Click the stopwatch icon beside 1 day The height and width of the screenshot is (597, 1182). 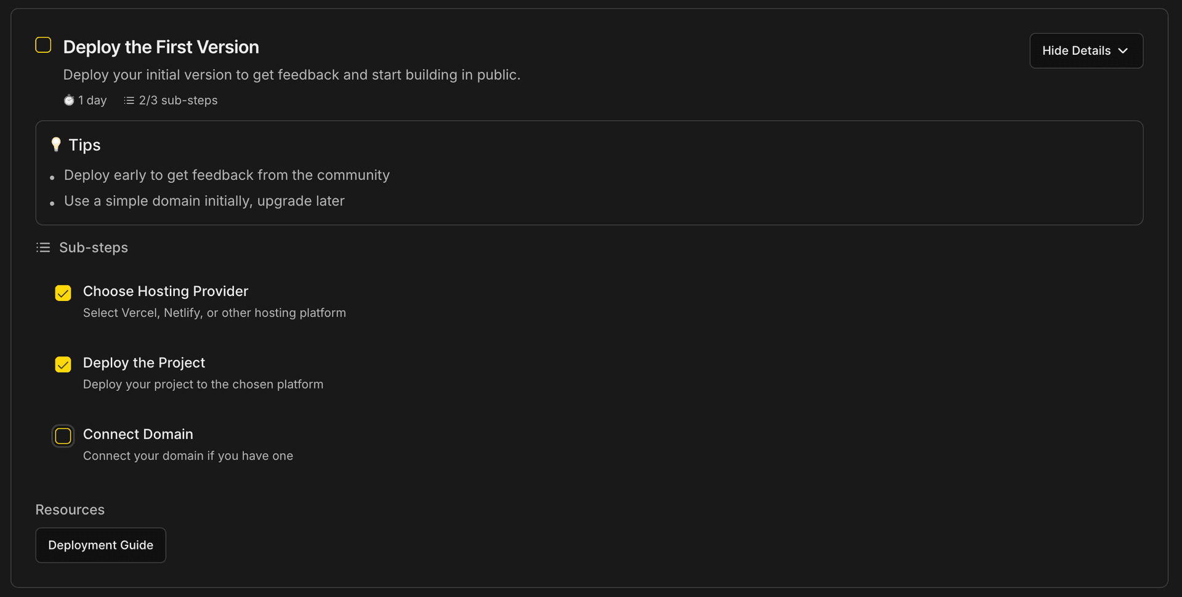coord(69,100)
